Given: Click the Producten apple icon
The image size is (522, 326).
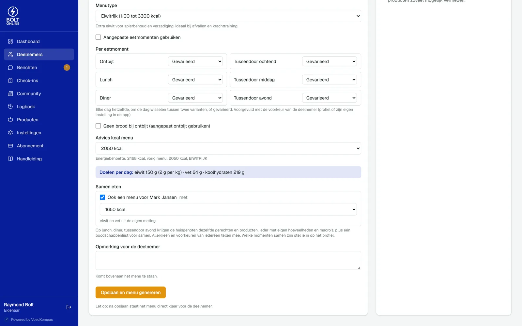Looking at the screenshot, I should [x=10, y=120].
